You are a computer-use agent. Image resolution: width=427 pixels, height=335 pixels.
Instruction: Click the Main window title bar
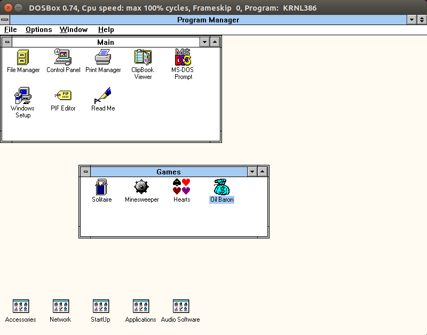coord(106,42)
